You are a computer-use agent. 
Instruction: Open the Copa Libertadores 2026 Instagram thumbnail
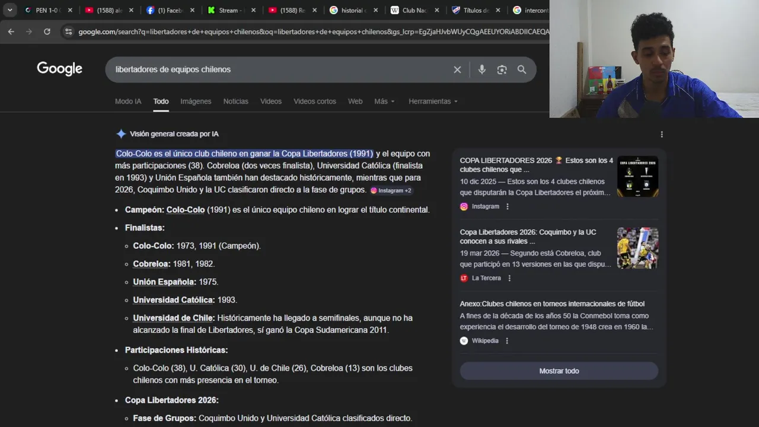(637, 177)
